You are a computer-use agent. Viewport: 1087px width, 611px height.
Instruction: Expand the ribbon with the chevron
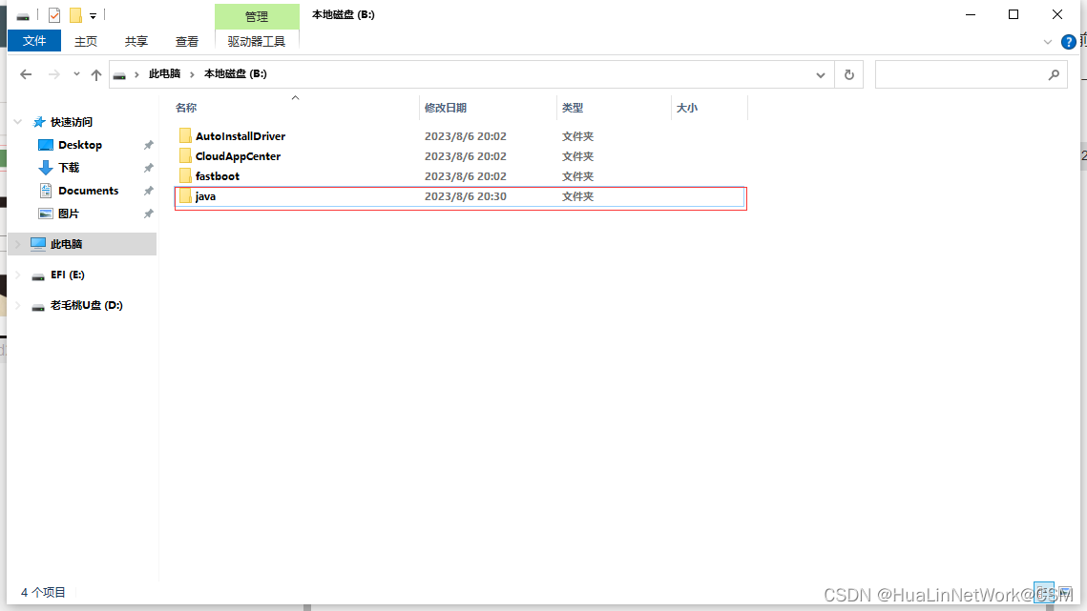[x=1048, y=42]
